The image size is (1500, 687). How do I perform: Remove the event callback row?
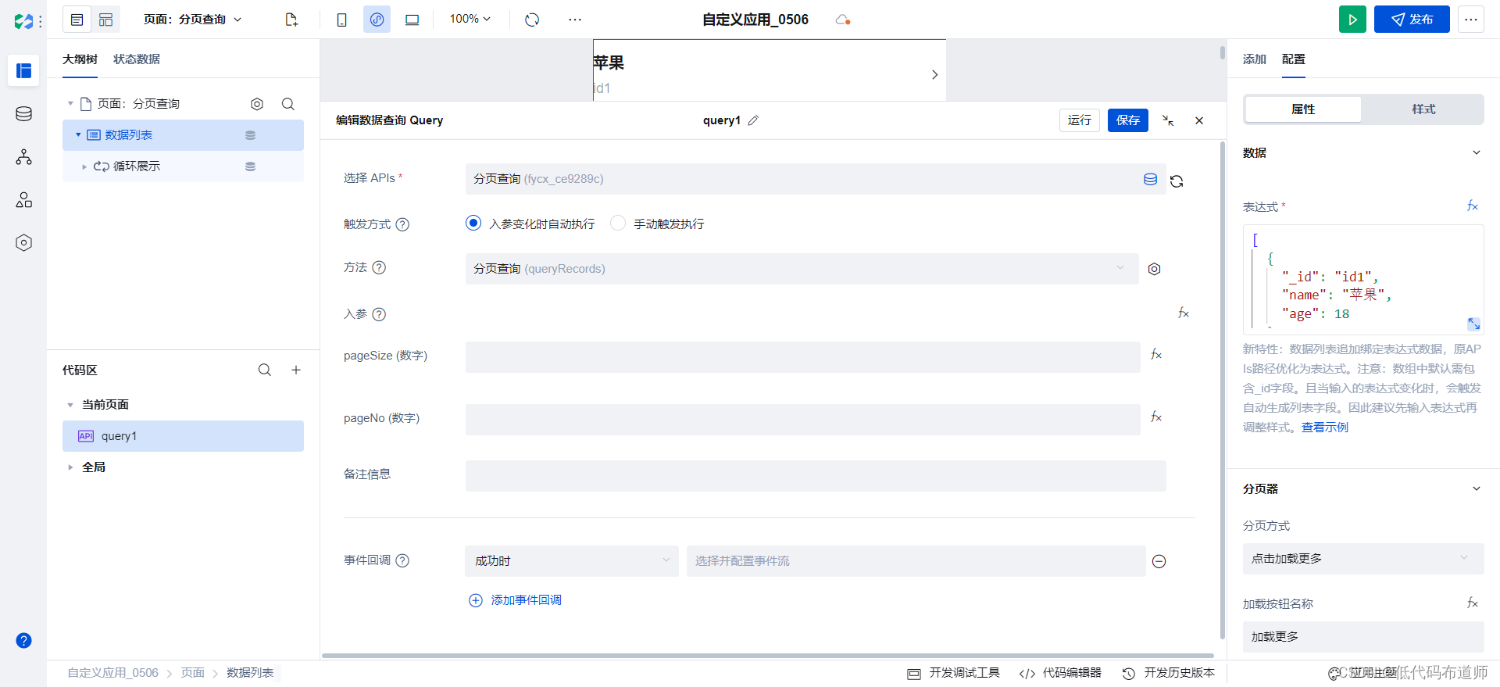(1159, 561)
